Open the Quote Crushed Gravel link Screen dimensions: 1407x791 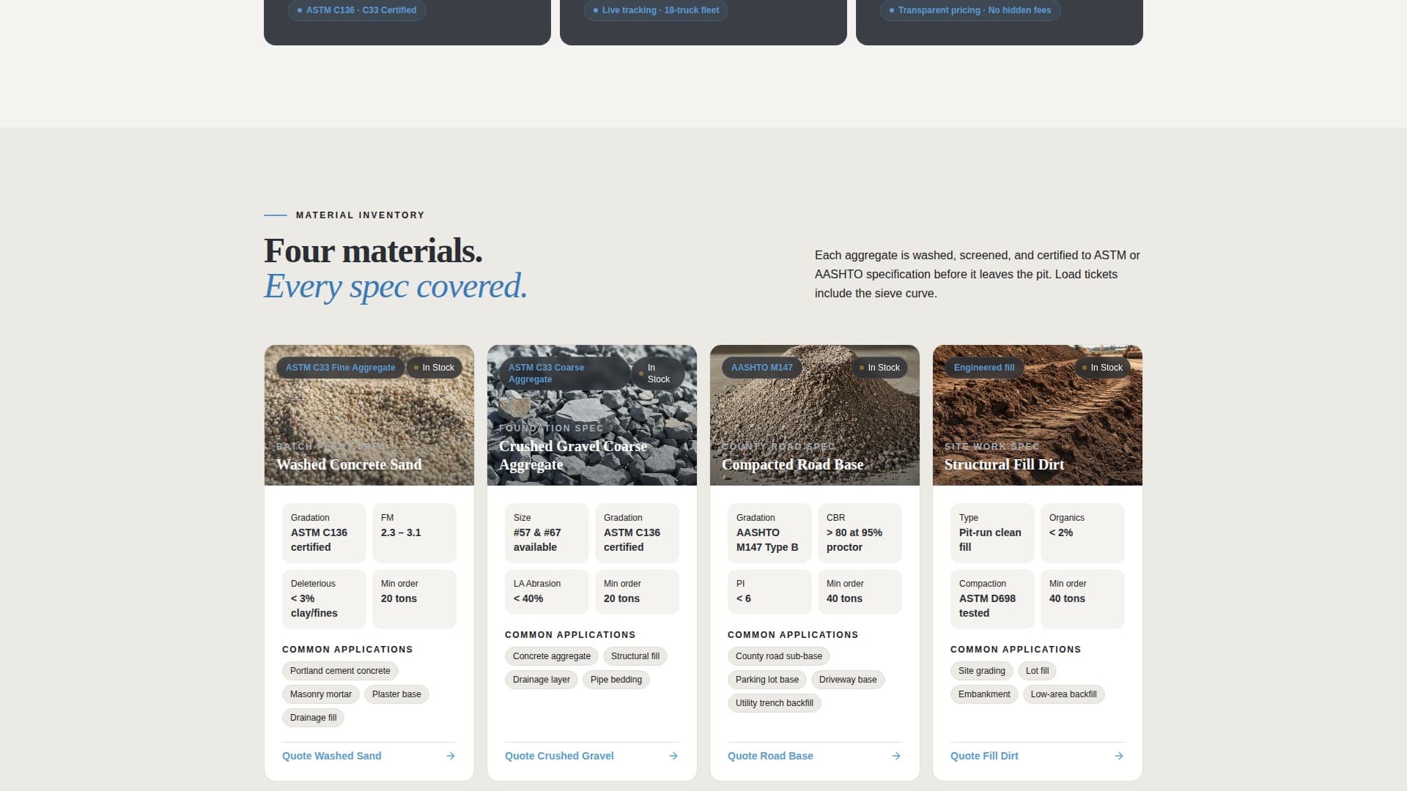[559, 756]
